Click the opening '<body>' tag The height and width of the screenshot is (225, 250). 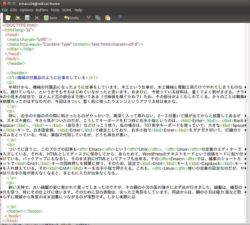12,59
